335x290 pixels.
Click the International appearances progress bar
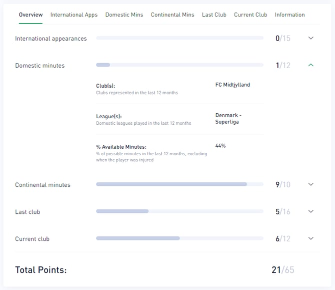pyautogui.click(x=179, y=38)
